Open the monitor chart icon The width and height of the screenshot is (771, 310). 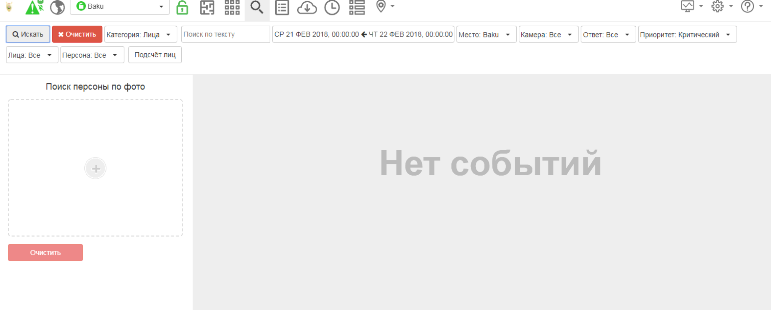click(688, 6)
